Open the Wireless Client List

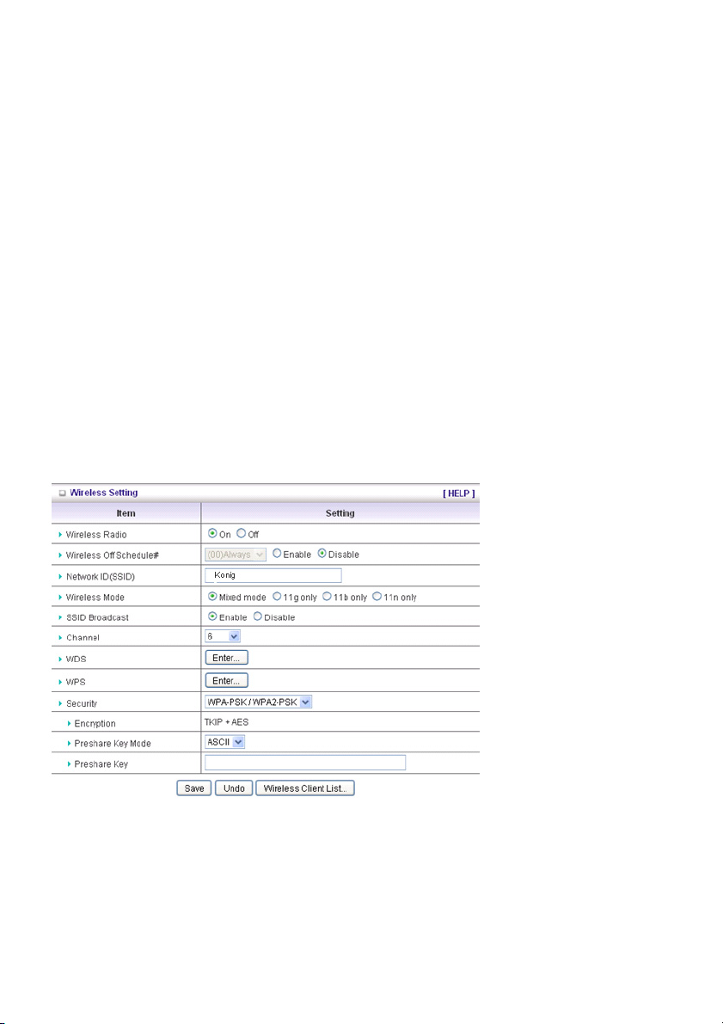(305, 788)
